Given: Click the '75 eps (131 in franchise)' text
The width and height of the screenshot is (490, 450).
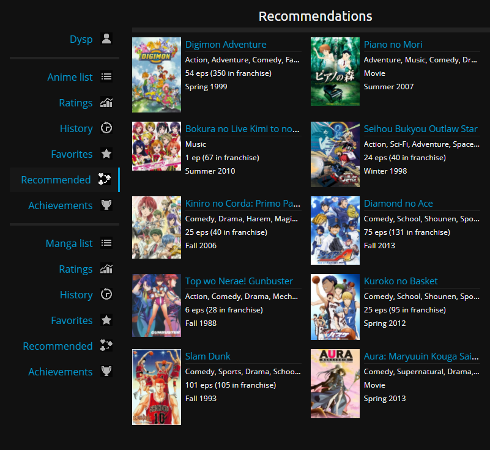Looking at the screenshot, I should point(407,232).
